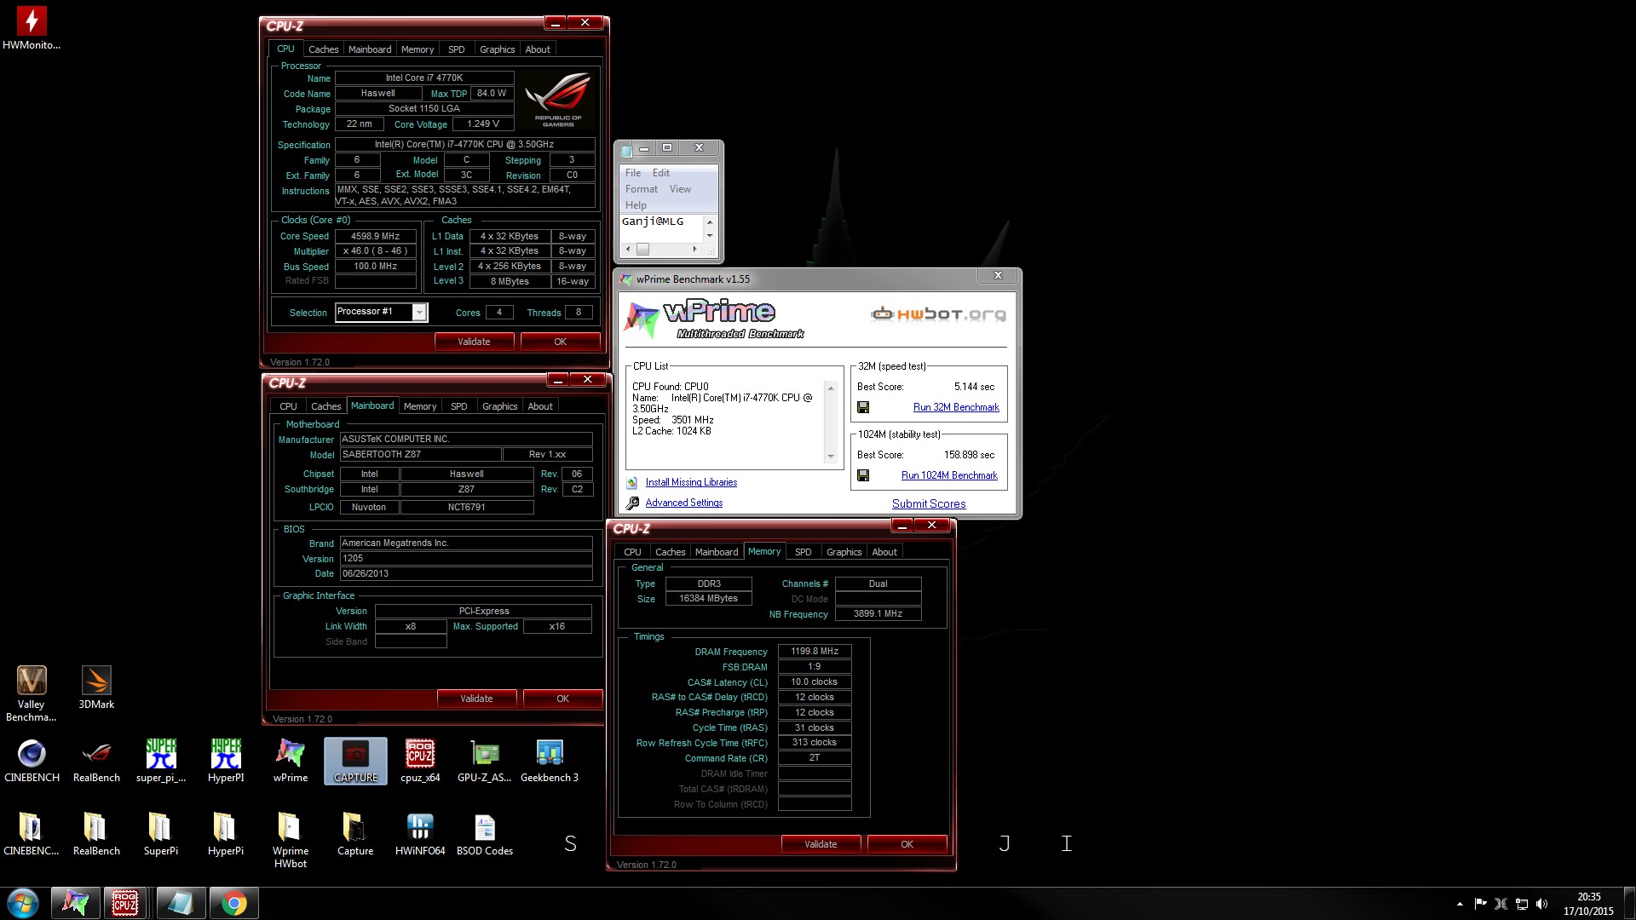
Task: Open Notepad File menu
Action: tap(633, 173)
